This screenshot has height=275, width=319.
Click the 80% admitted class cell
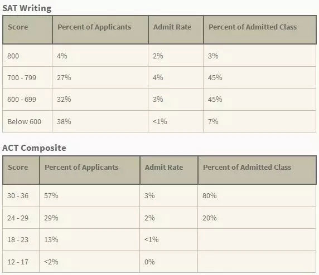click(257, 196)
